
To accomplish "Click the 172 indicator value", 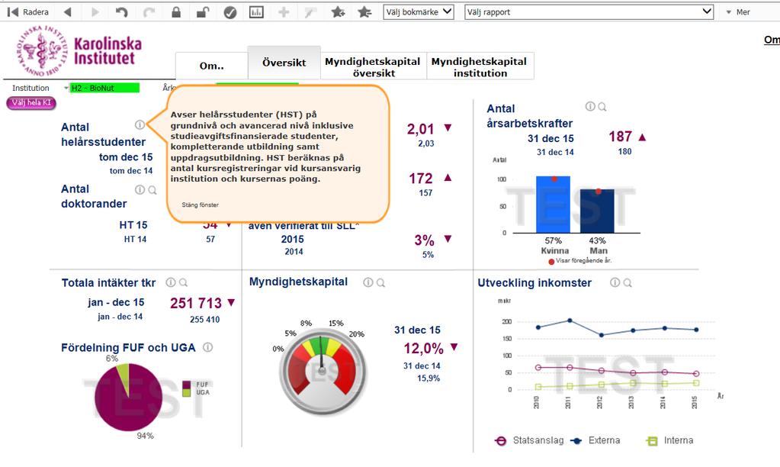I will (421, 179).
